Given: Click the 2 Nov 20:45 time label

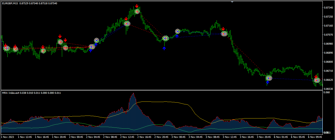Looking at the screenshot, I should (161, 137).
